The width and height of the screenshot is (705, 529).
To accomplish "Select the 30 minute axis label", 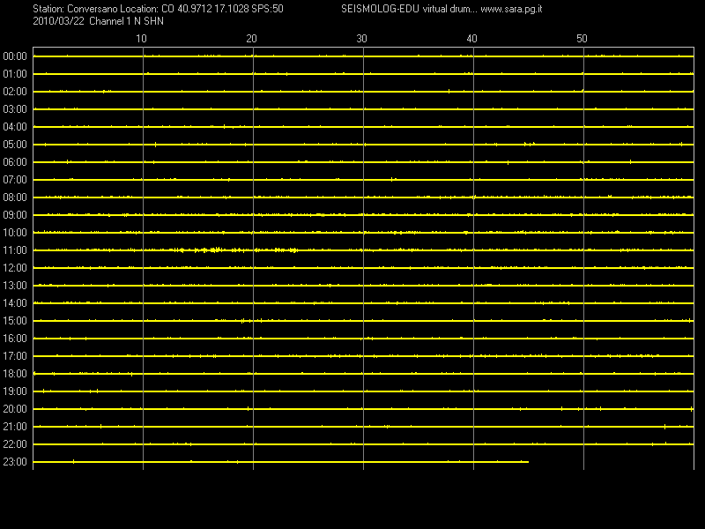I will pos(361,39).
